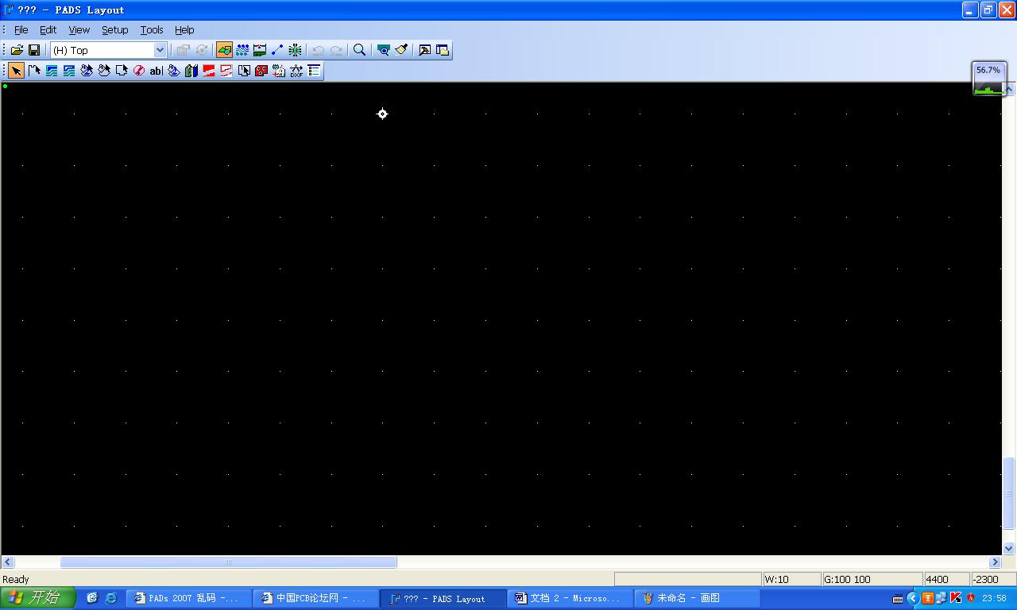The width and height of the screenshot is (1017, 610).
Task: Select the Board Outline and Cut Out tool
Action: tap(122, 71)
